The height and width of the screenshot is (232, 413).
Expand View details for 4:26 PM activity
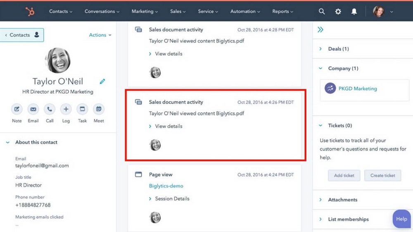(166, 126)
